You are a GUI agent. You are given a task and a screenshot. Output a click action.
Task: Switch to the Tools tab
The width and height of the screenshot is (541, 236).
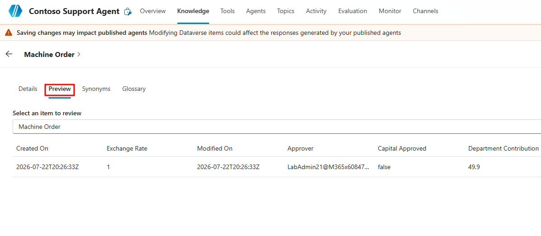click(x=227, y=11)
